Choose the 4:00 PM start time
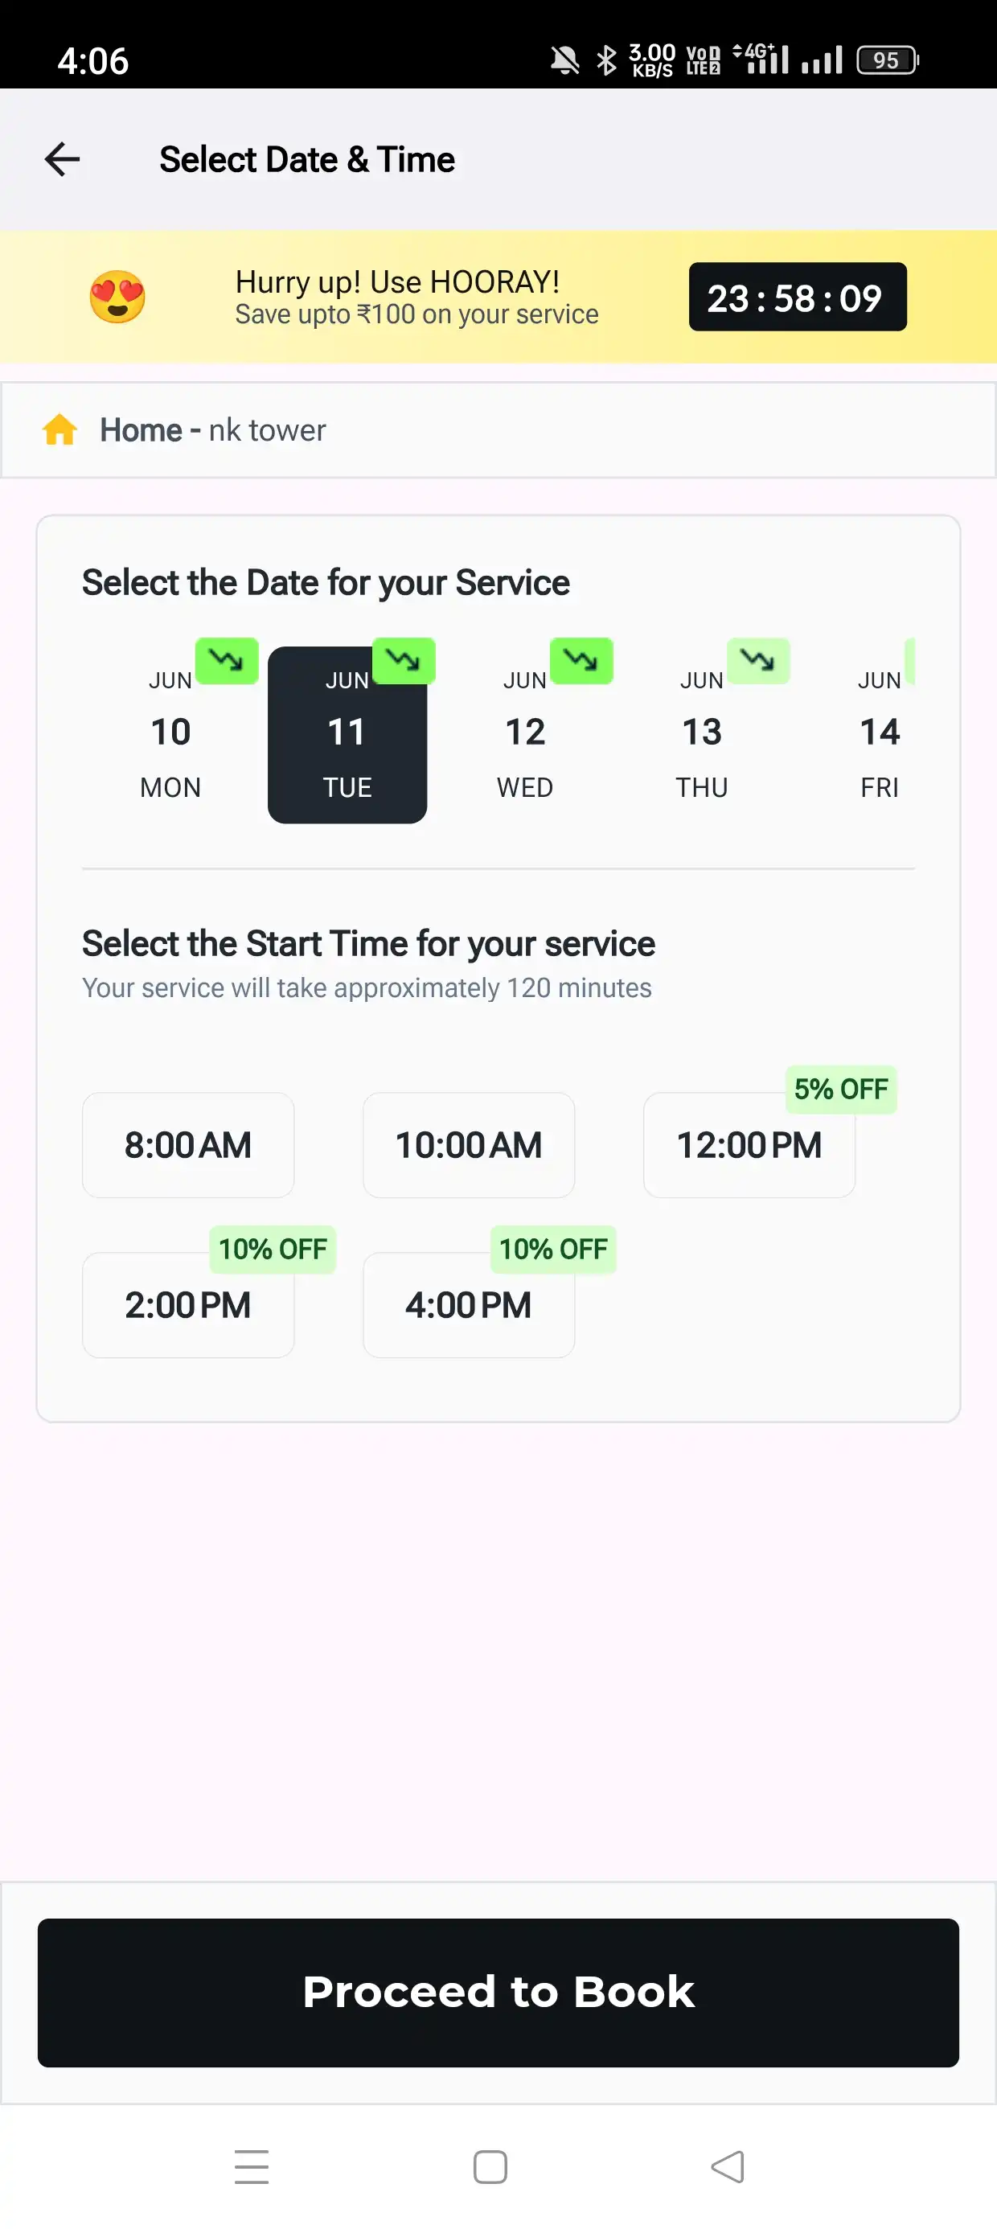 [468, 1305]
